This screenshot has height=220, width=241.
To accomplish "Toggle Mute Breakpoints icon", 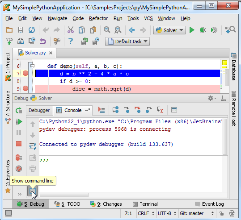I will point(19,169).
